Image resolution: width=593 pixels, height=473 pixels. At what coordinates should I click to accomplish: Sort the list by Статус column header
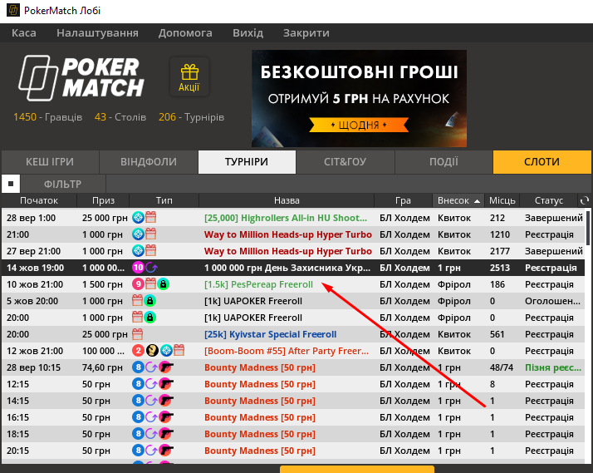(548, 200)
